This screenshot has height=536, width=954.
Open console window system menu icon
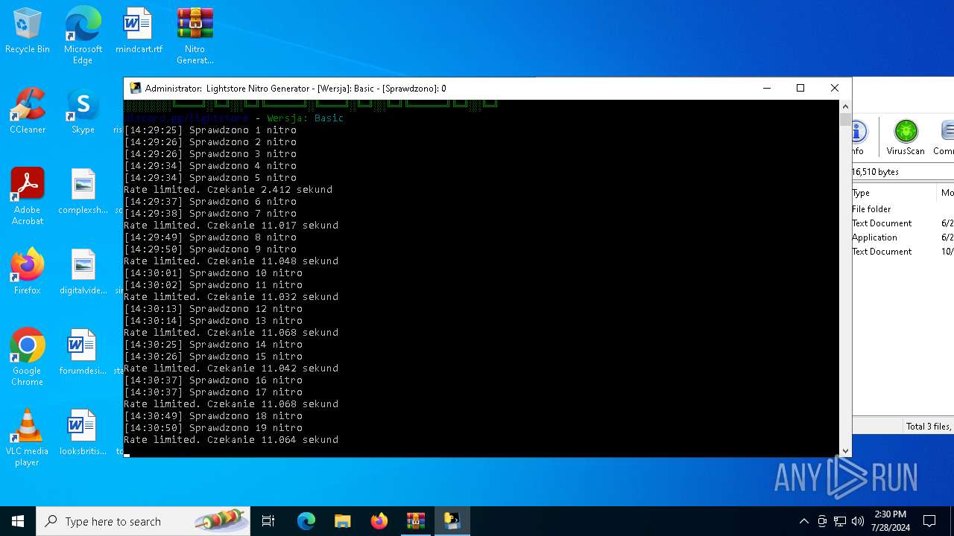pos(135,88)
